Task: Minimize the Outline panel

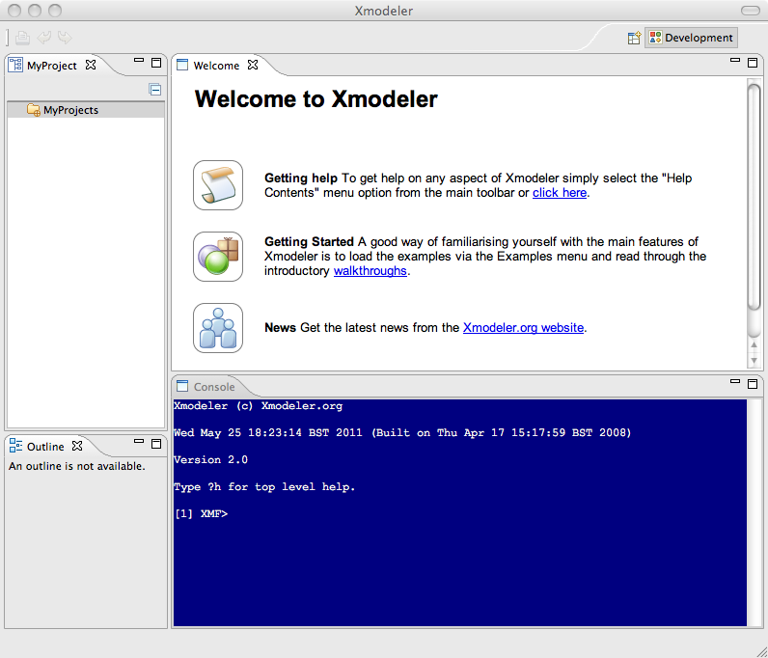Action: 139,442
